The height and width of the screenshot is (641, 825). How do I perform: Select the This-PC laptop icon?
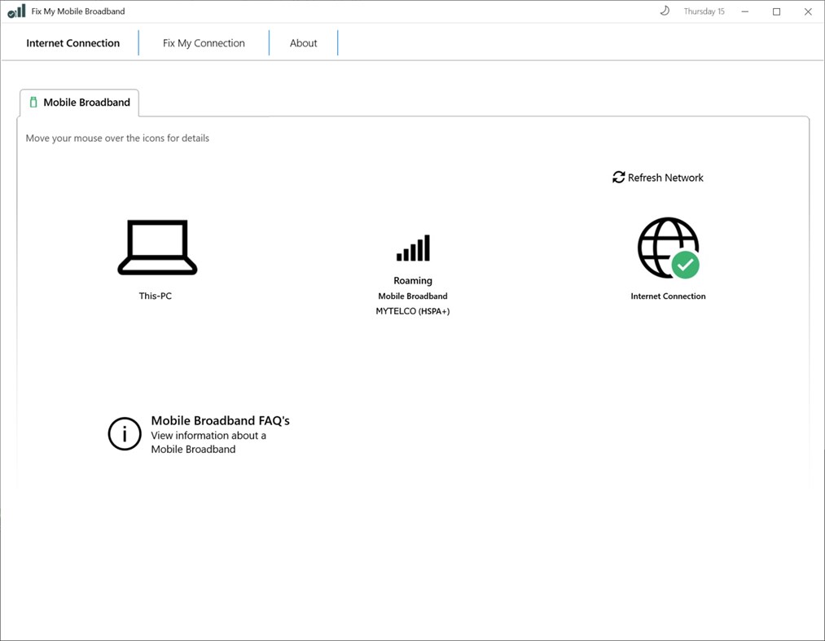(x=156, y=247)
